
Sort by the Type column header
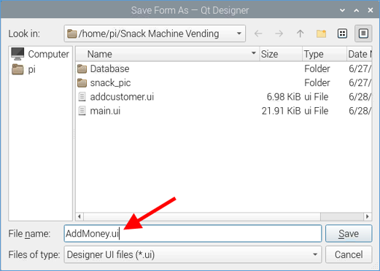(325, 54)
